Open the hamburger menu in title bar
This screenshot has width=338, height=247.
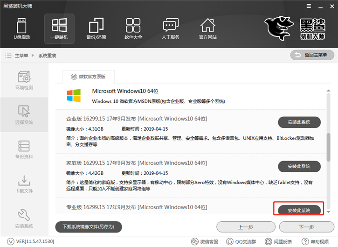309,6
